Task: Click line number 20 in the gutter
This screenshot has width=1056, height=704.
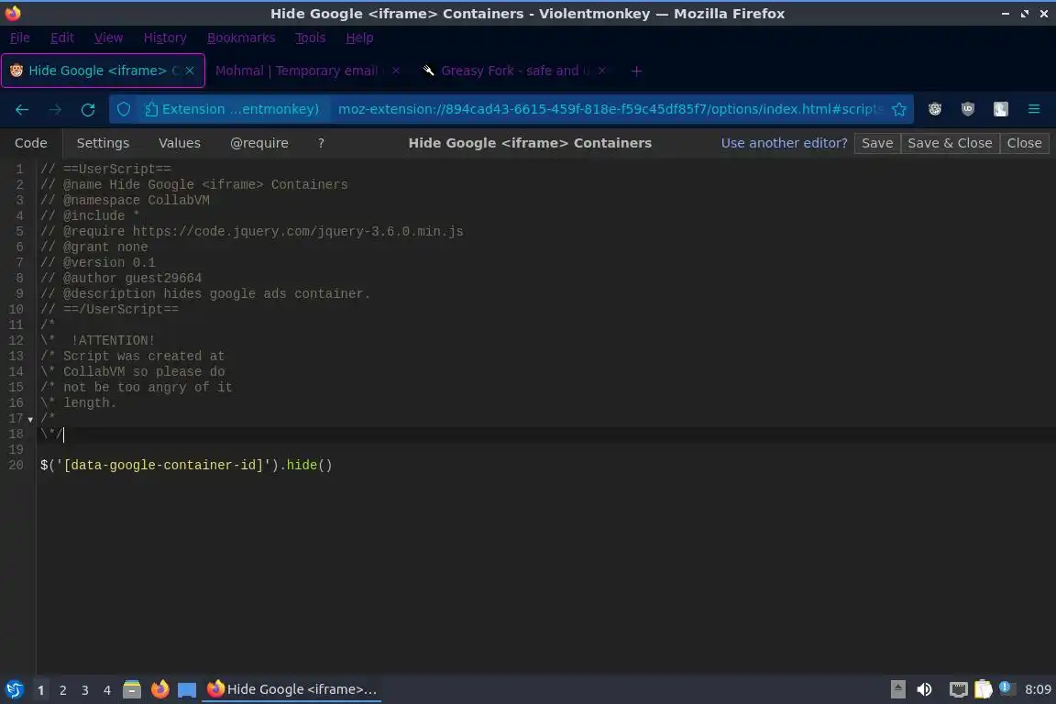Action: coord(16,465)
